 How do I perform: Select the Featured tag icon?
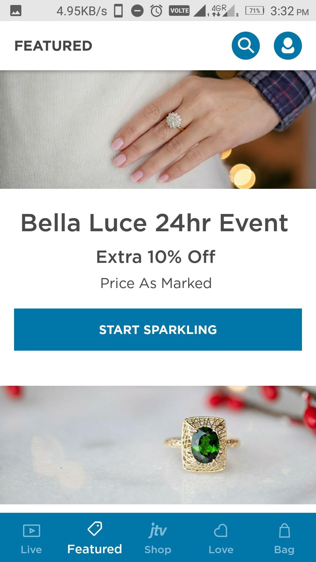(95, 529)
